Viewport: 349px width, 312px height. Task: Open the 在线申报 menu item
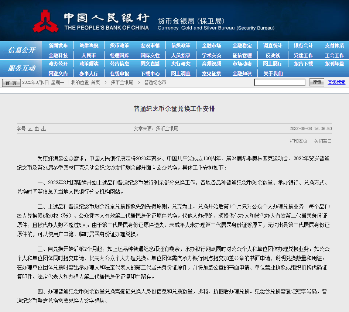tap(120, 73)
